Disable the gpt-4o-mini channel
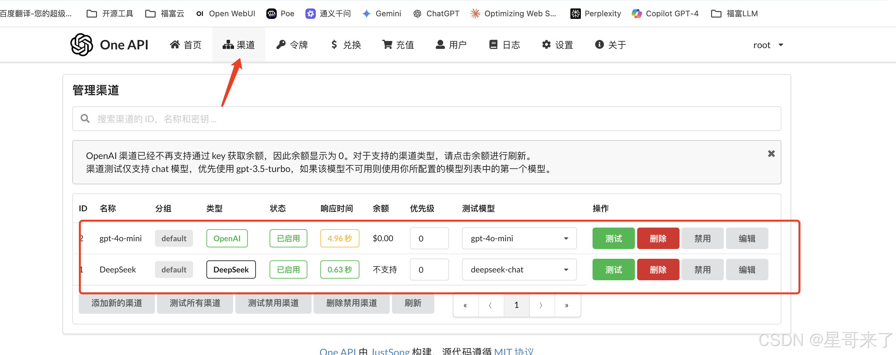Viewport: 896px width, 355px height. (702, 238)
